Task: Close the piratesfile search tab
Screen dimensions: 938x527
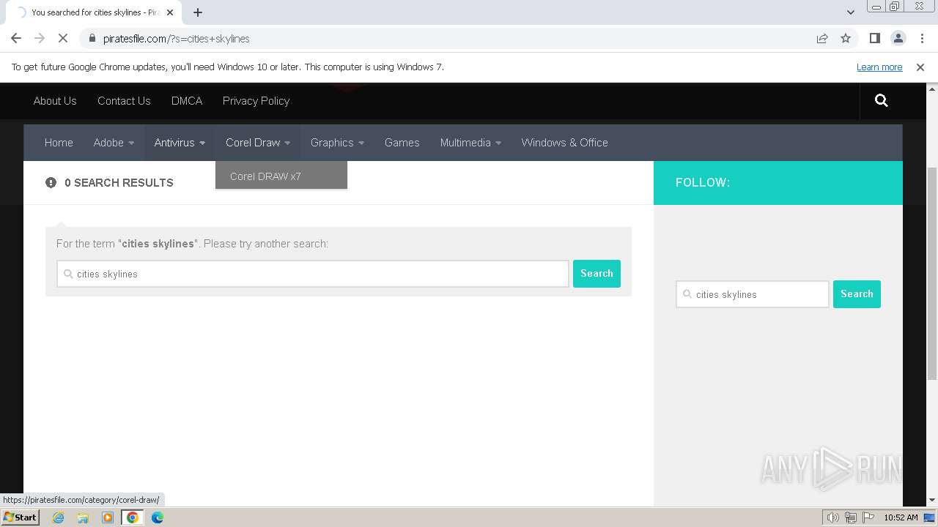Action: pyautogui.click(x=170, y=12)
